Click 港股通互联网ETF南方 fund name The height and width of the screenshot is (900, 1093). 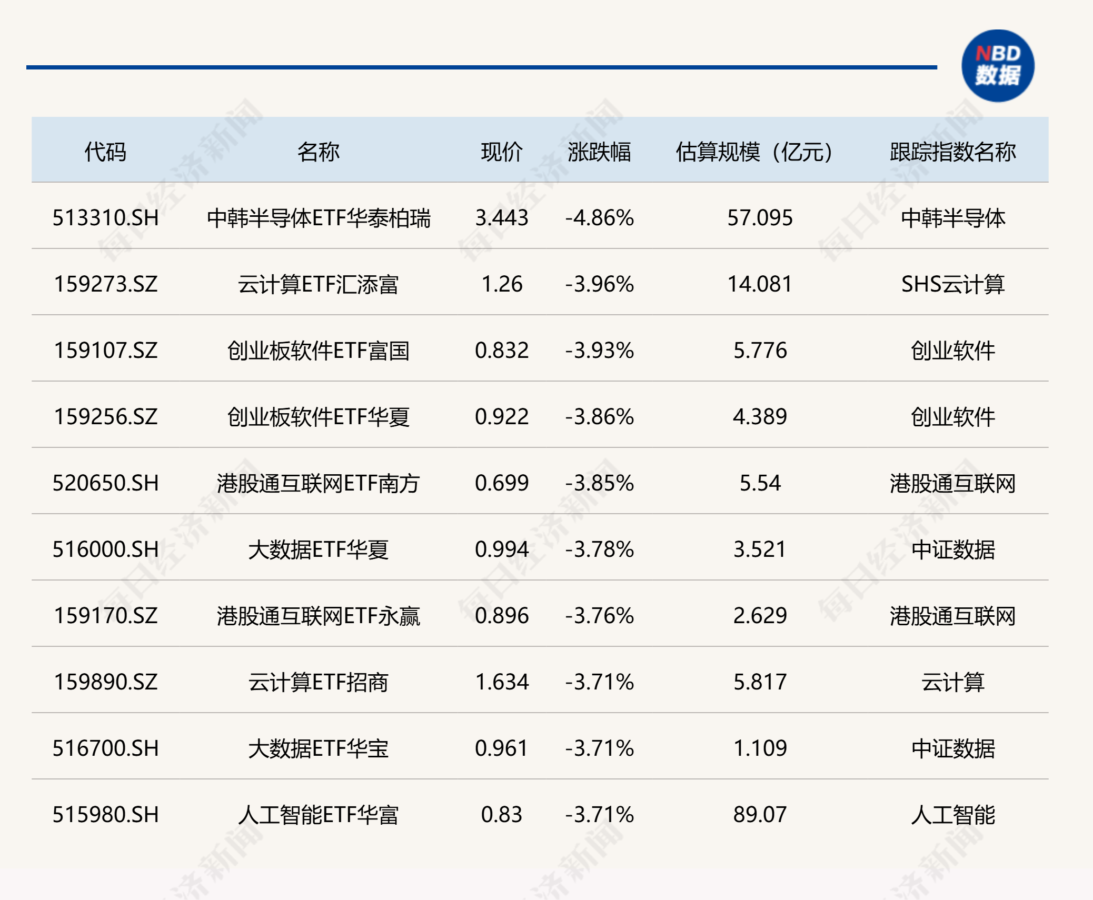click(318, 483)
